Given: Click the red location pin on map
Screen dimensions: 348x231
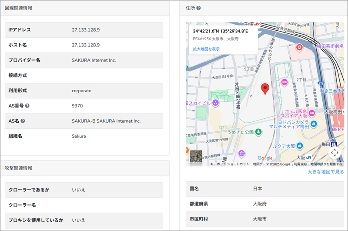Looking at the screenshot, I should [x=264, y=89].
